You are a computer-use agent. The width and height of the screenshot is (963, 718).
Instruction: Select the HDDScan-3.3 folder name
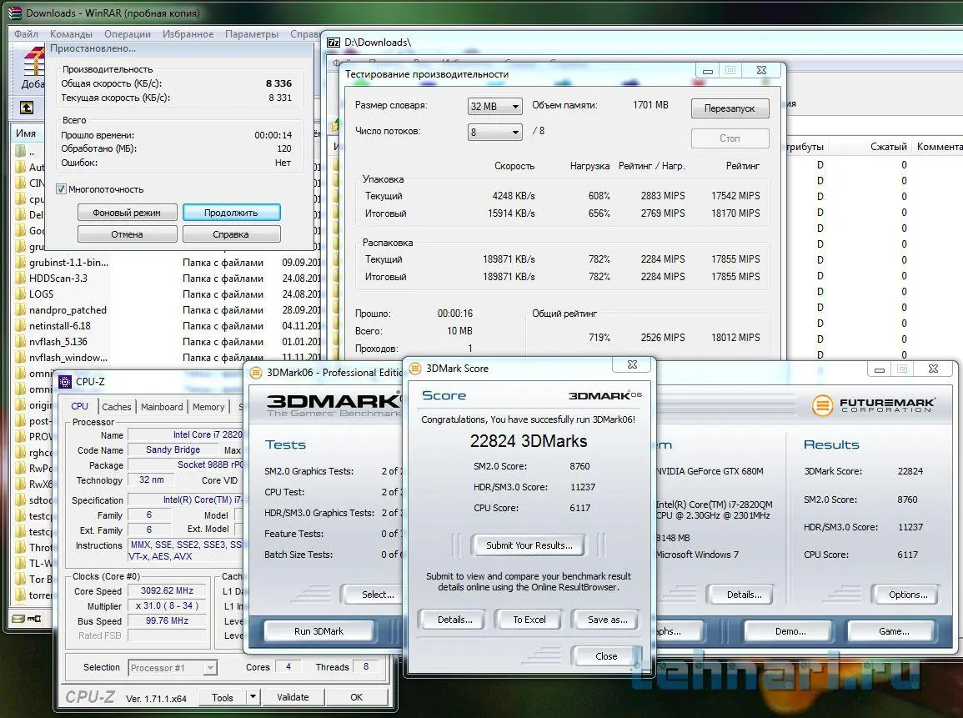tap(58, 279)
